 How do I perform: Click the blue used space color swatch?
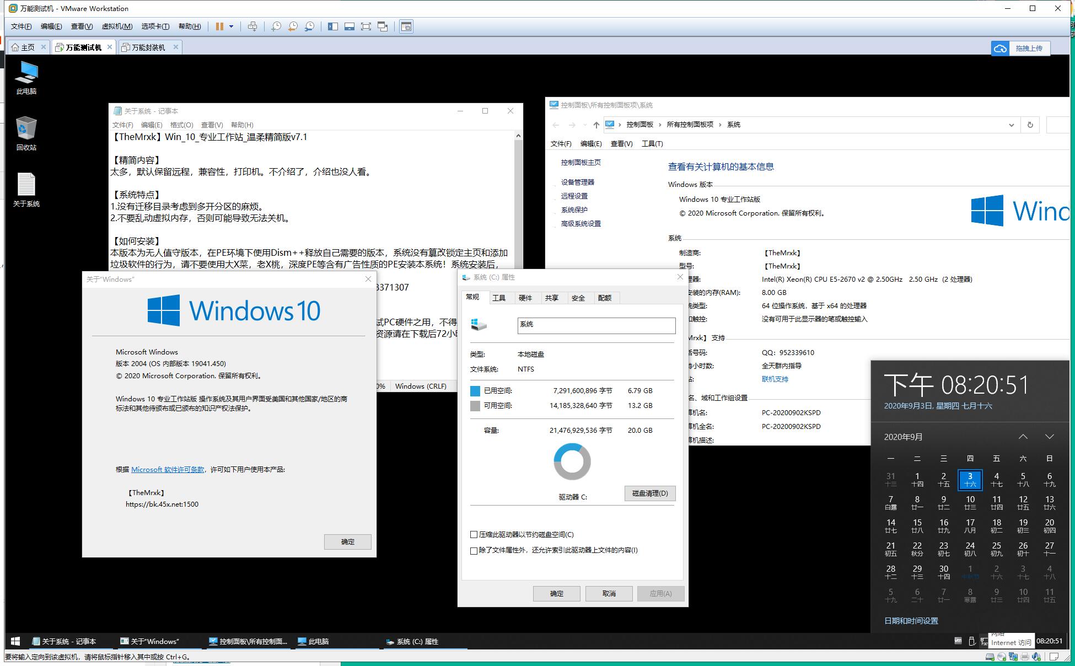pyautogui.click(x=475, y=391)
